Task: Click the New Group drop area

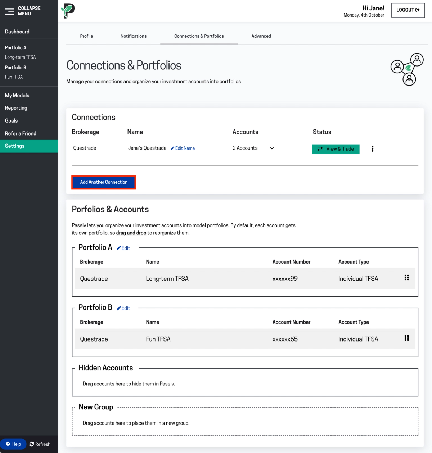Action: pyautogui.click(x=245, y=421)
